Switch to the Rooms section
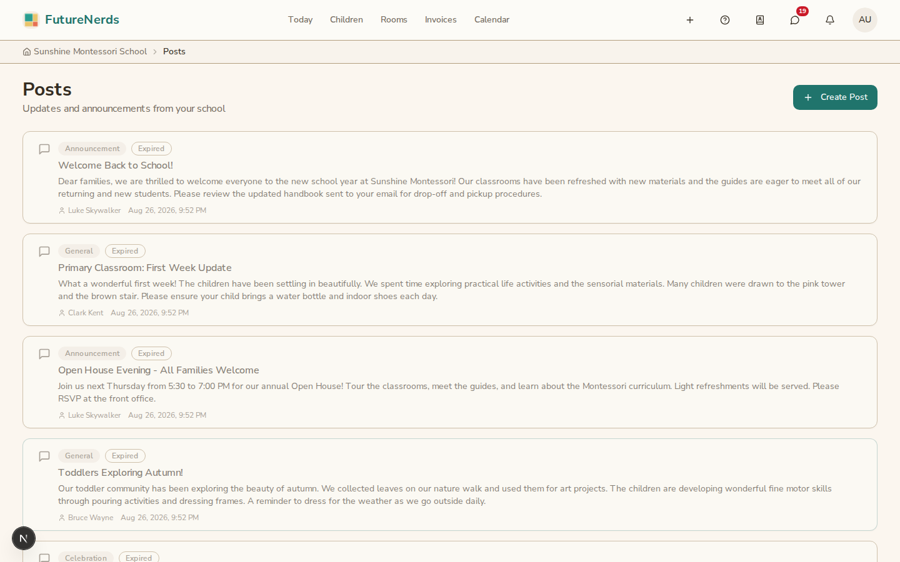 pyautogui.click(x=394, y=20)
